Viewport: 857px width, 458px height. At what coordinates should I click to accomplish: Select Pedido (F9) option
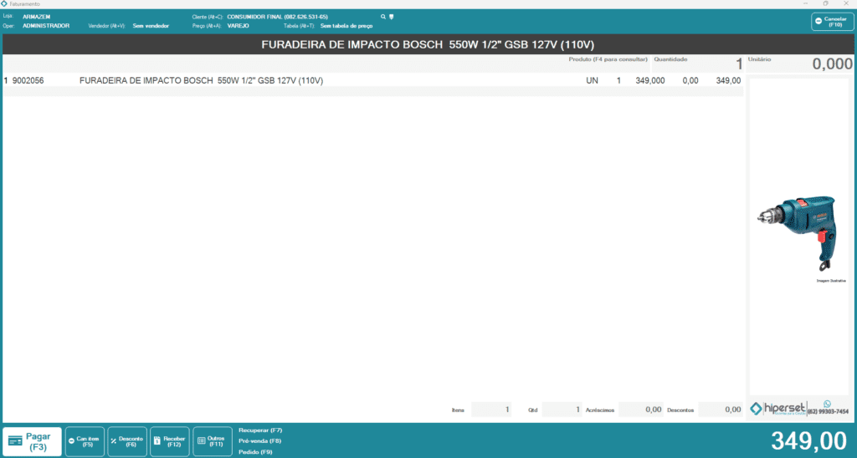click(255, 451)
